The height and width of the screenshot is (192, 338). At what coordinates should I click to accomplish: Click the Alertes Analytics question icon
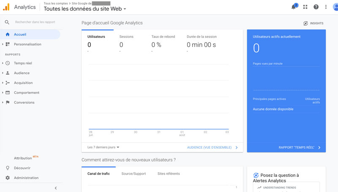[256, 175]
